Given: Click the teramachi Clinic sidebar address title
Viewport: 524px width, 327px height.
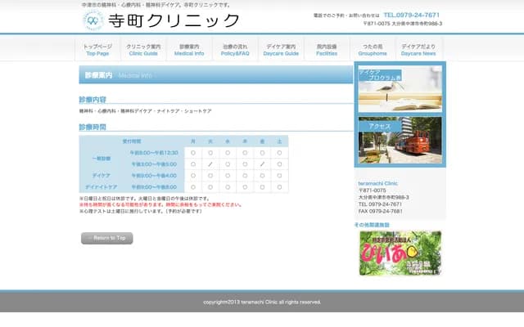Looking at the screenshot, I should pyautogui.click(x=377, y=182).
